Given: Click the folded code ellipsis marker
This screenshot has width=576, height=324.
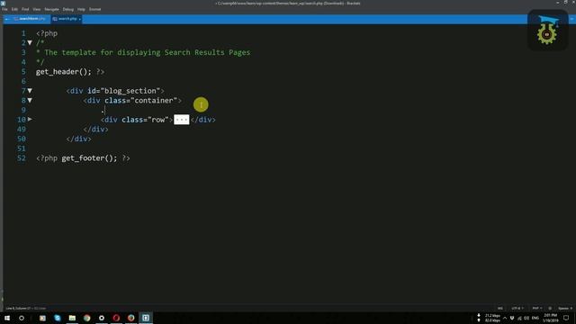Looking at the screenshot, I should [x=182, y=120].
